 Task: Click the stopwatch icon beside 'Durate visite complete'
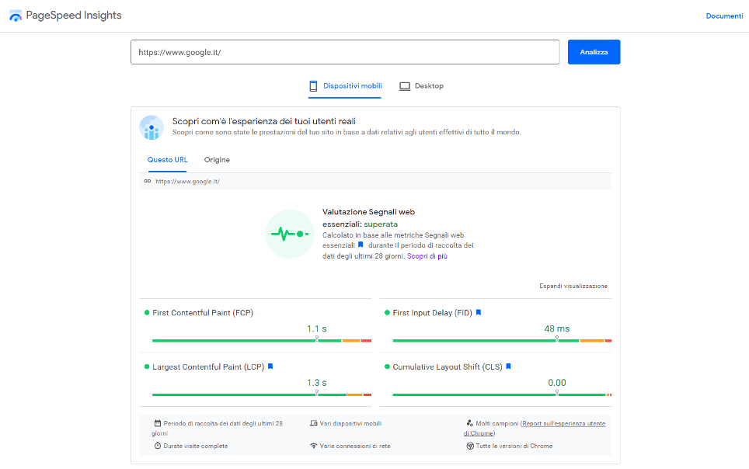coord(158,446)
